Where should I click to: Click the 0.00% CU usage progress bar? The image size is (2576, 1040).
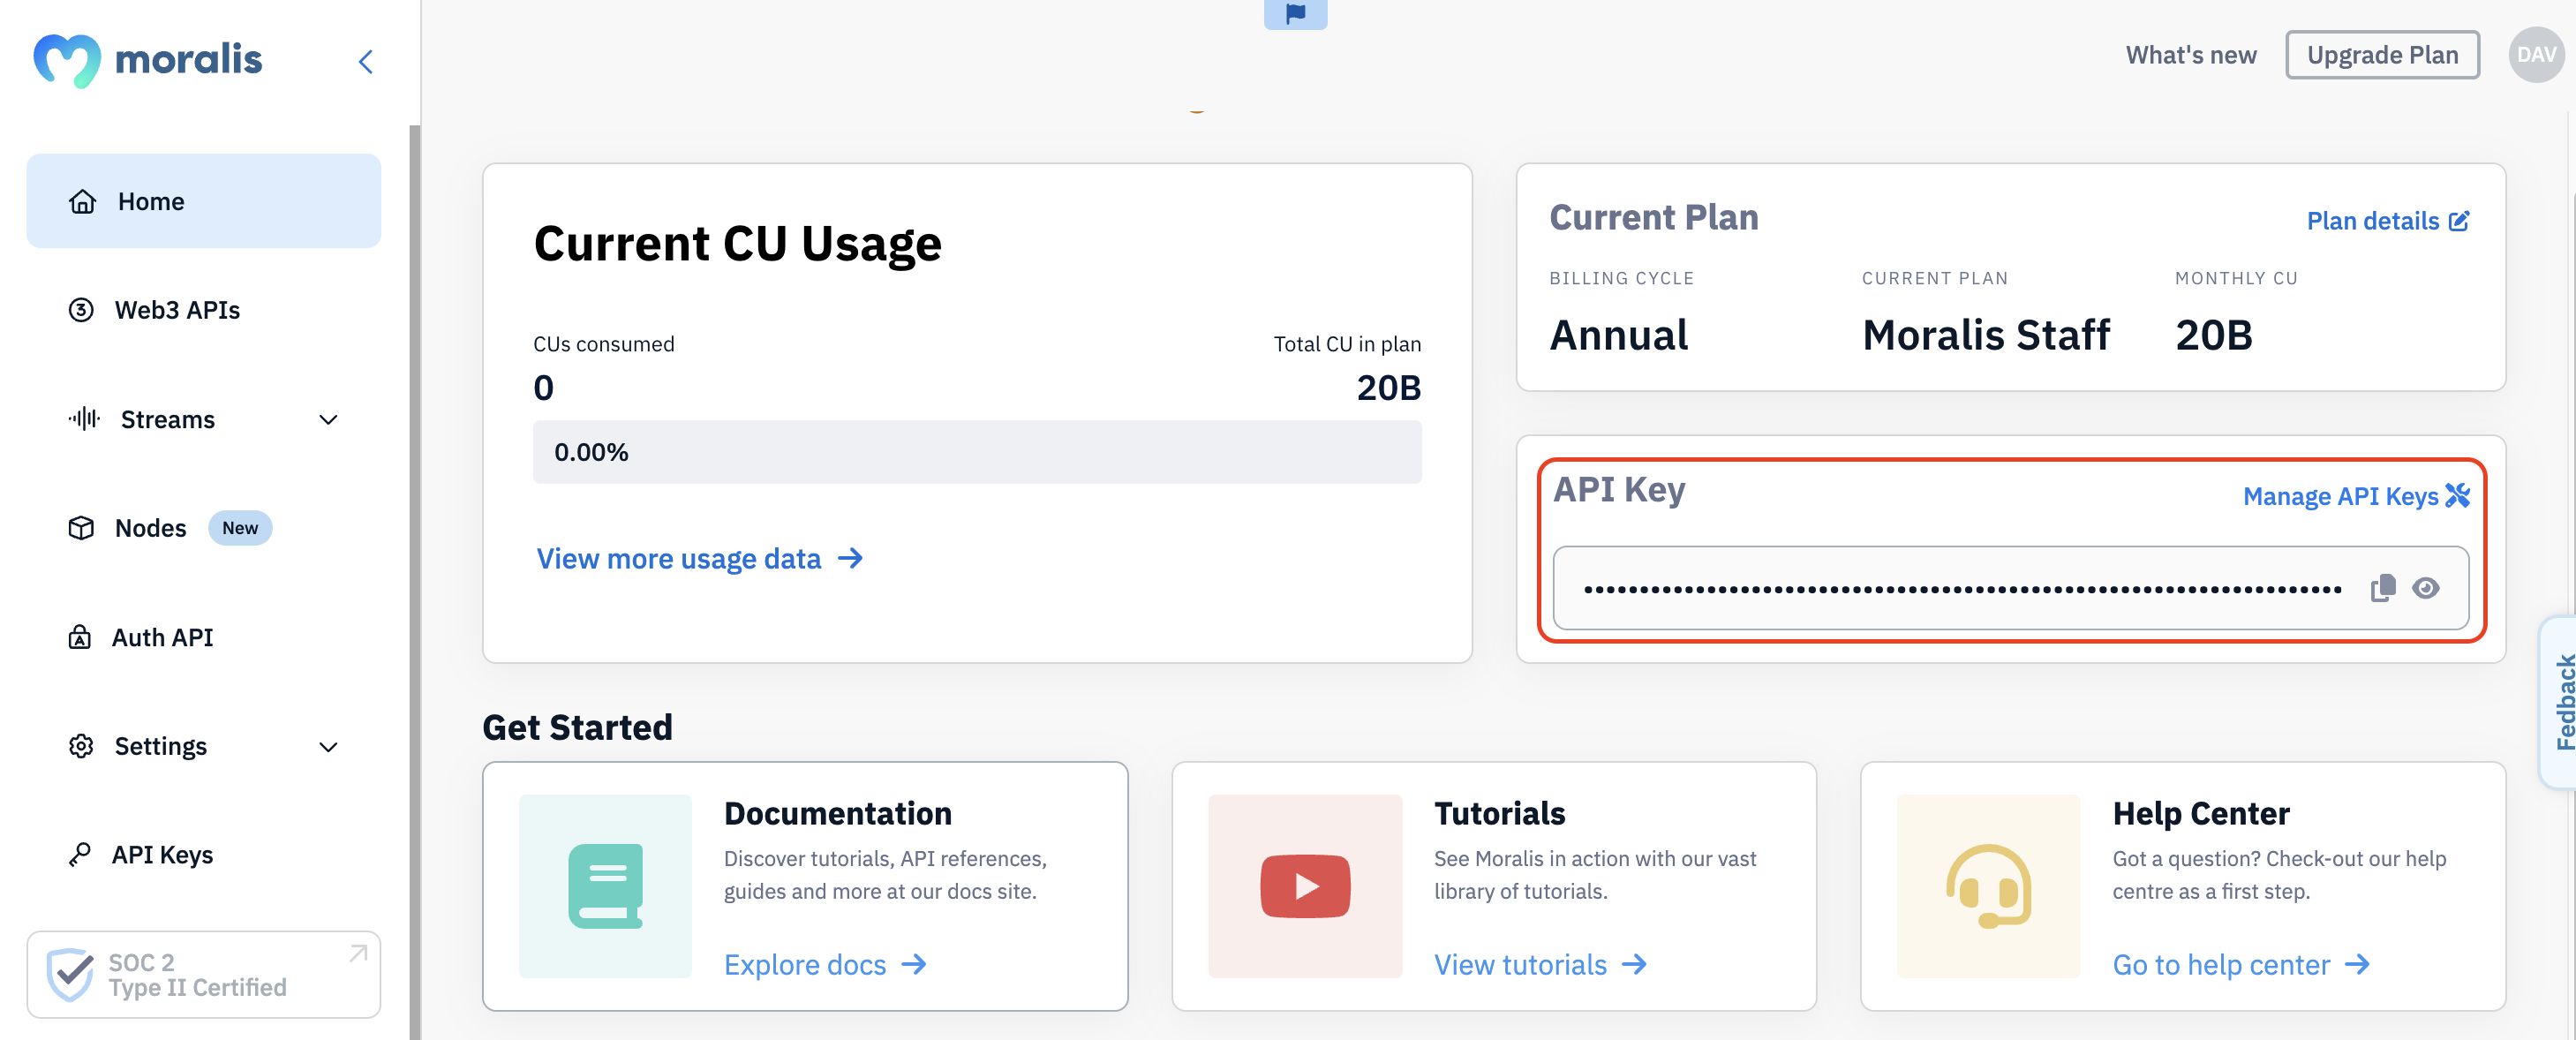click(x=977, y=452)
